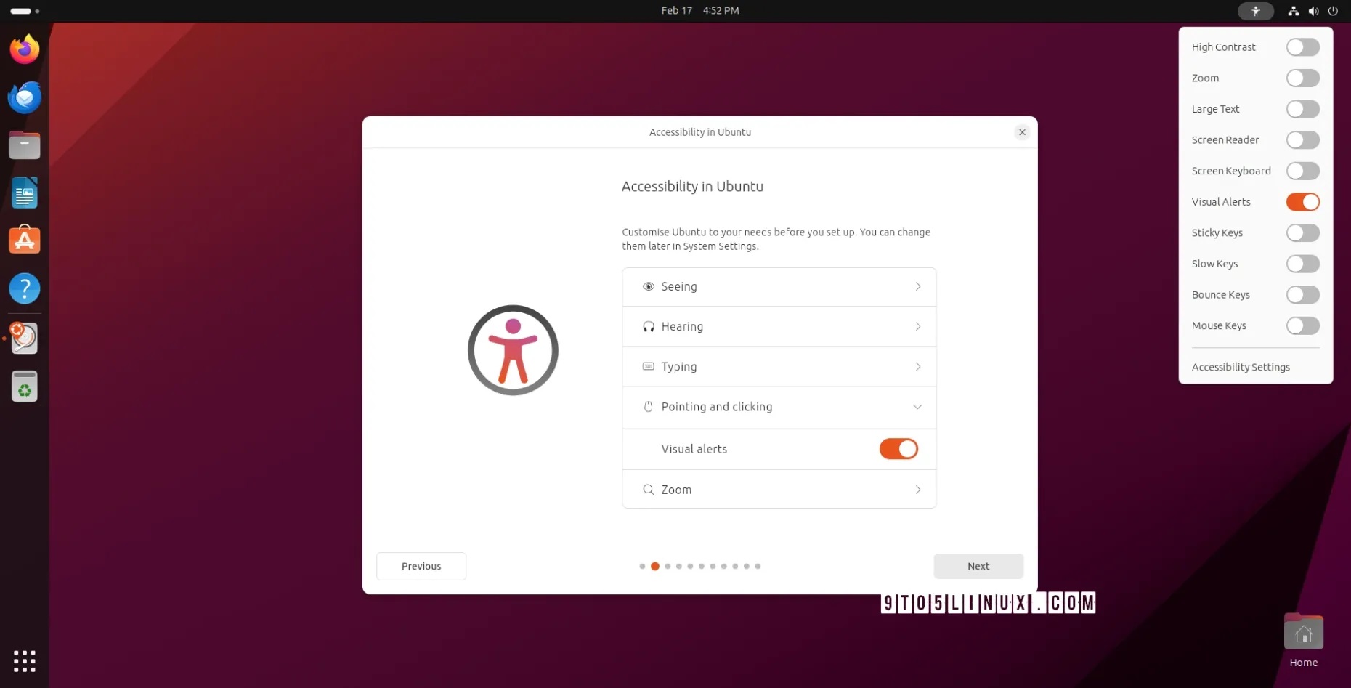Open the Help icon in the dock
Screen dimensions: 1351x688
[25, 288]
